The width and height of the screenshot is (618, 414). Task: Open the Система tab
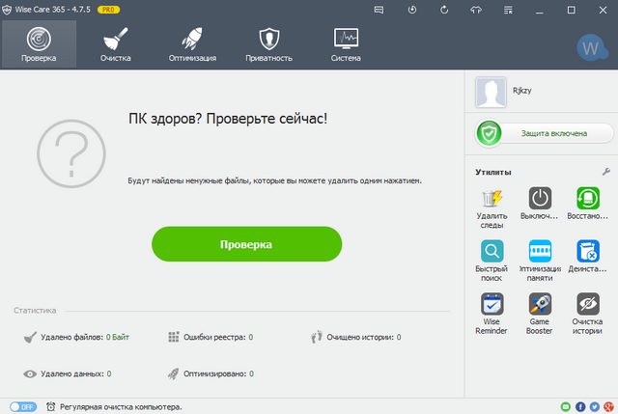tap(346, 44)
